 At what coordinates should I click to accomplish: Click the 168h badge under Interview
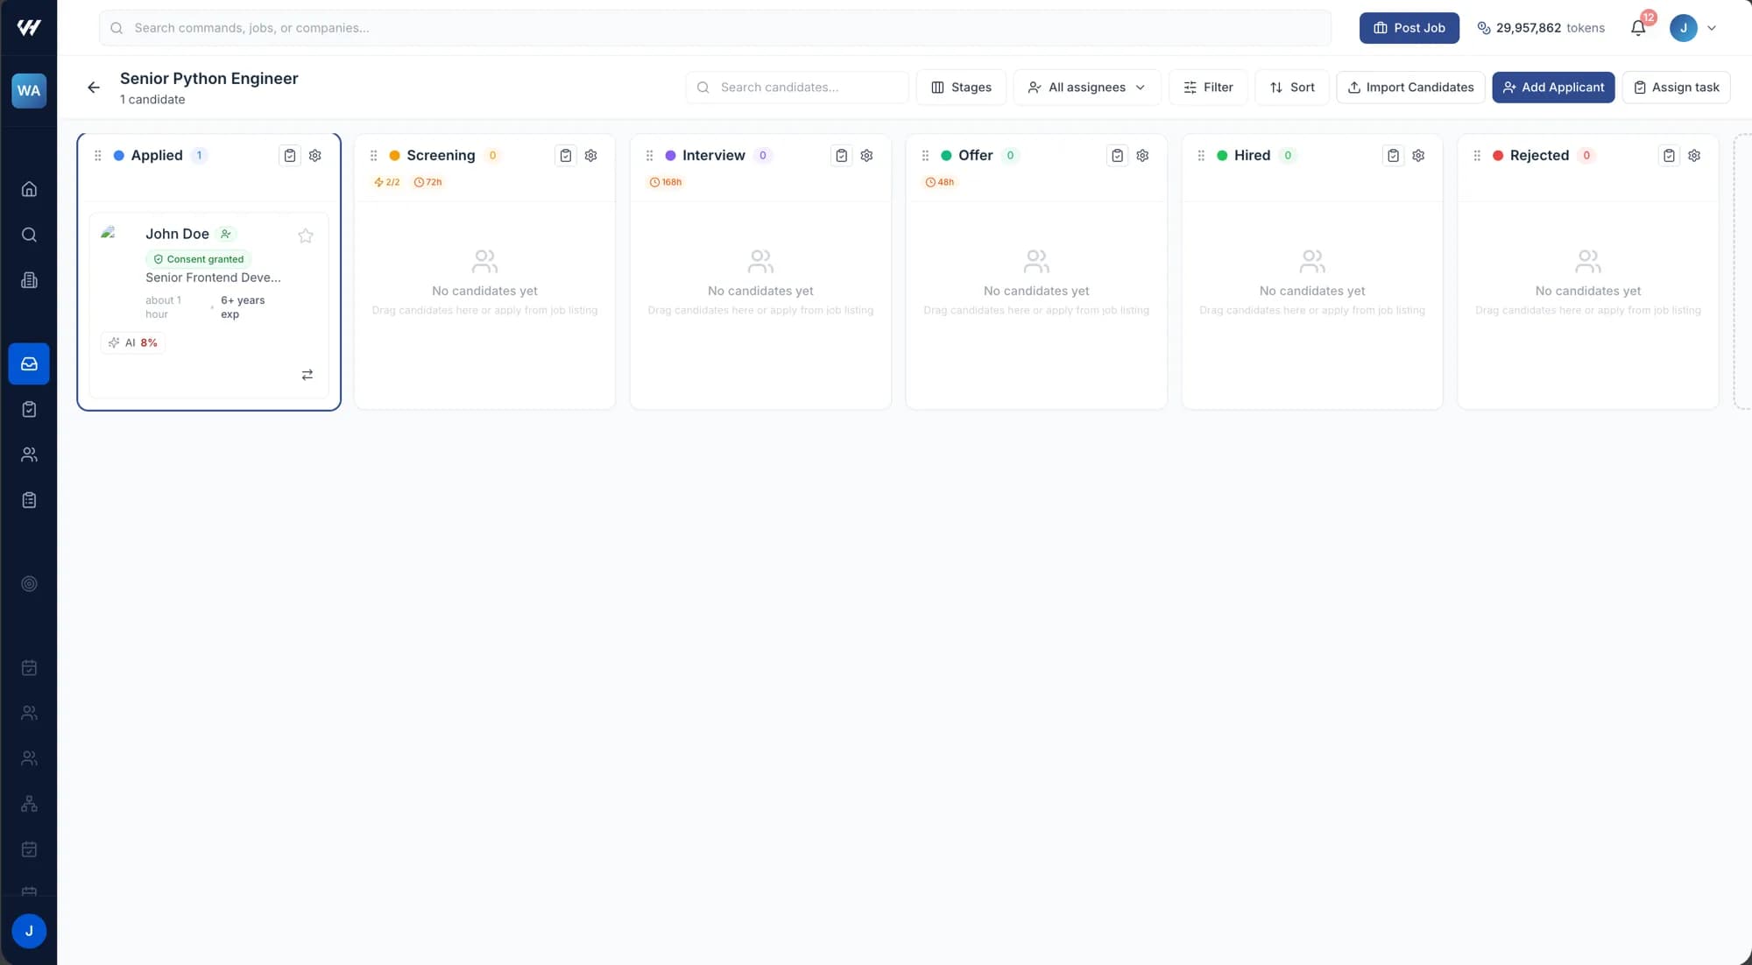point(666,182)
